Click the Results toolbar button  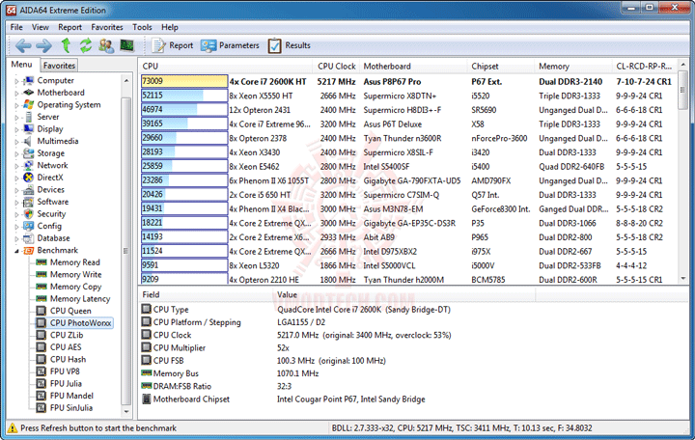(x=289, y=45)
